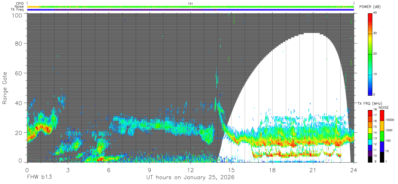This screenshot has height=184, width=398.
Task: Click the Noise row label above the plot
Action: tap(19, 6)
